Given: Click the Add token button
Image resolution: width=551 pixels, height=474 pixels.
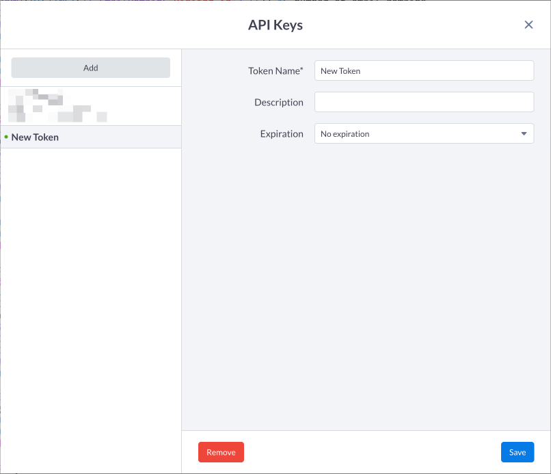Looking at the screenshot, I should (x=91, y=68).
